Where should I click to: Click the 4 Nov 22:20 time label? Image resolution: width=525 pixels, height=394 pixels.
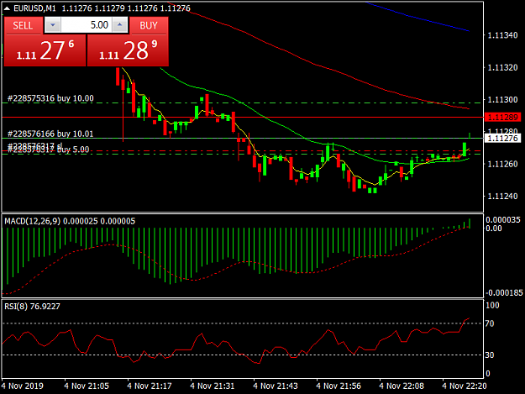[464, 386]
